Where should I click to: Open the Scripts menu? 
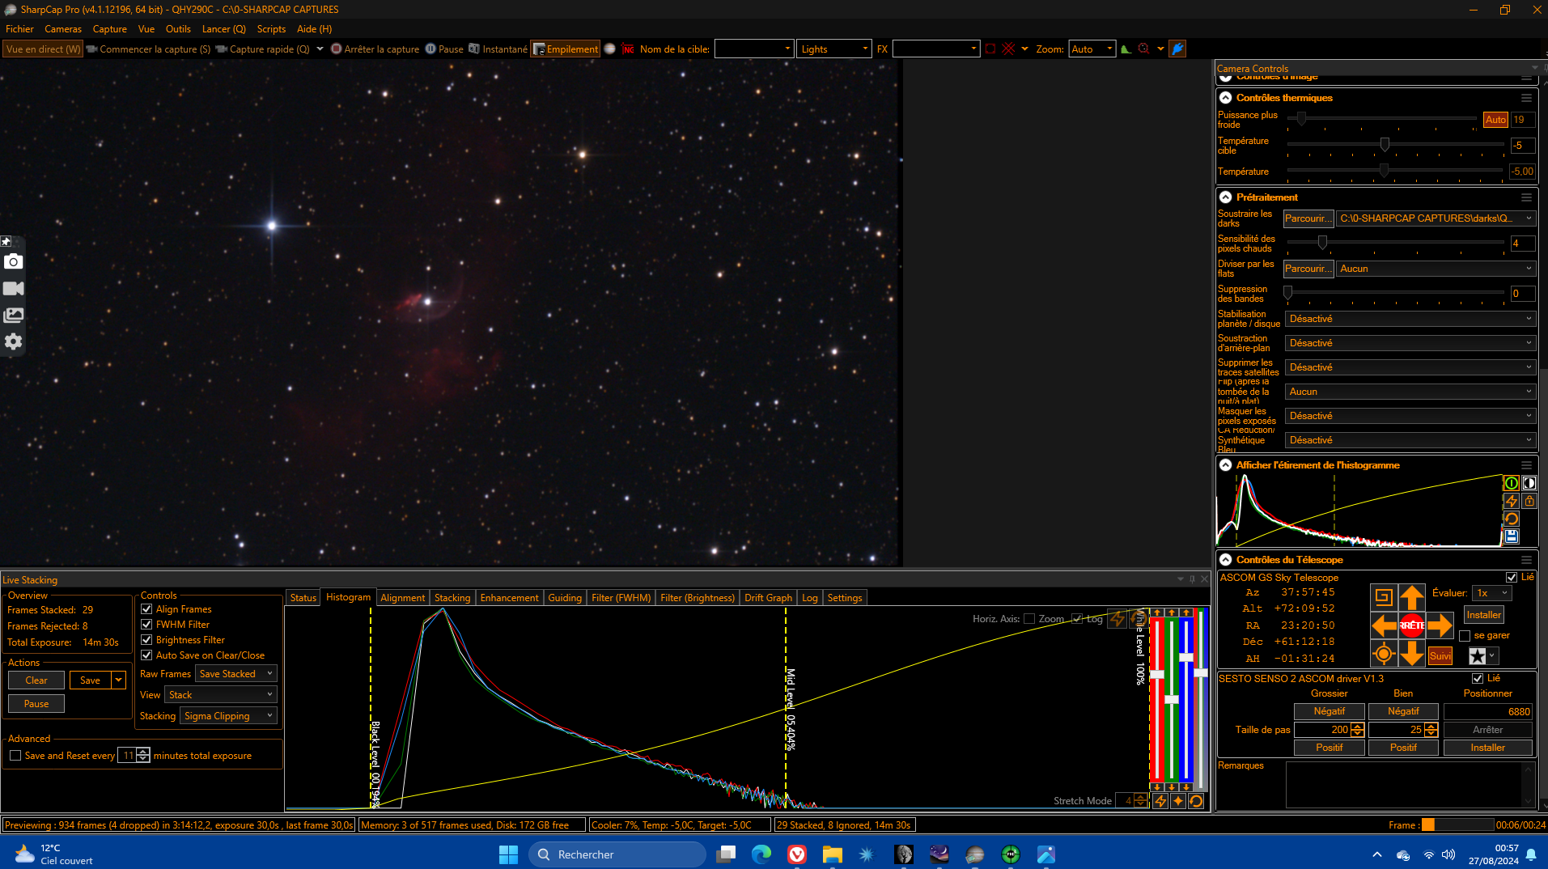[271, 29]
